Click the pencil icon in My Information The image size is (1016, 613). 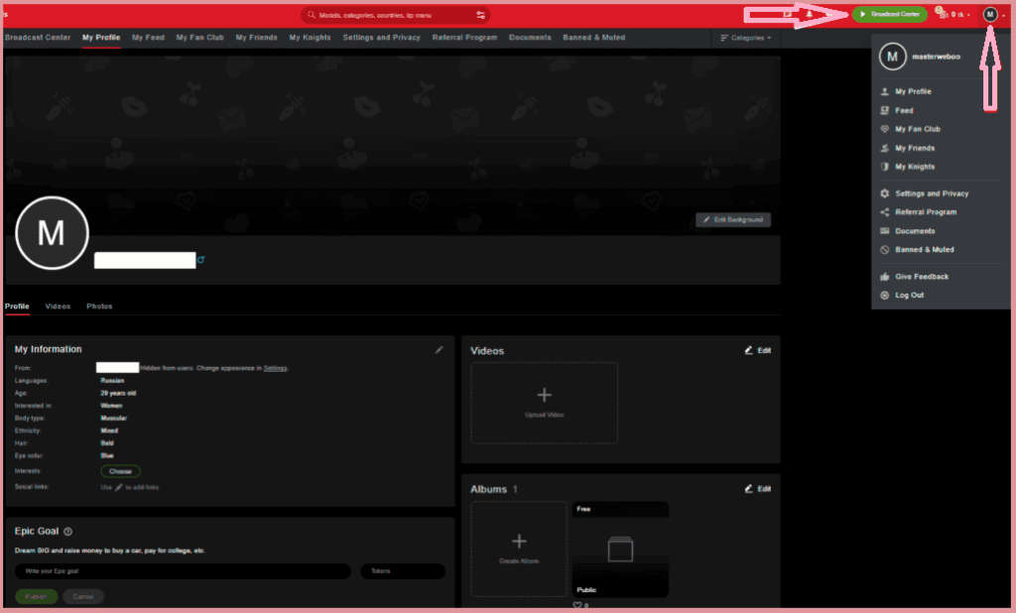(440, 349)
